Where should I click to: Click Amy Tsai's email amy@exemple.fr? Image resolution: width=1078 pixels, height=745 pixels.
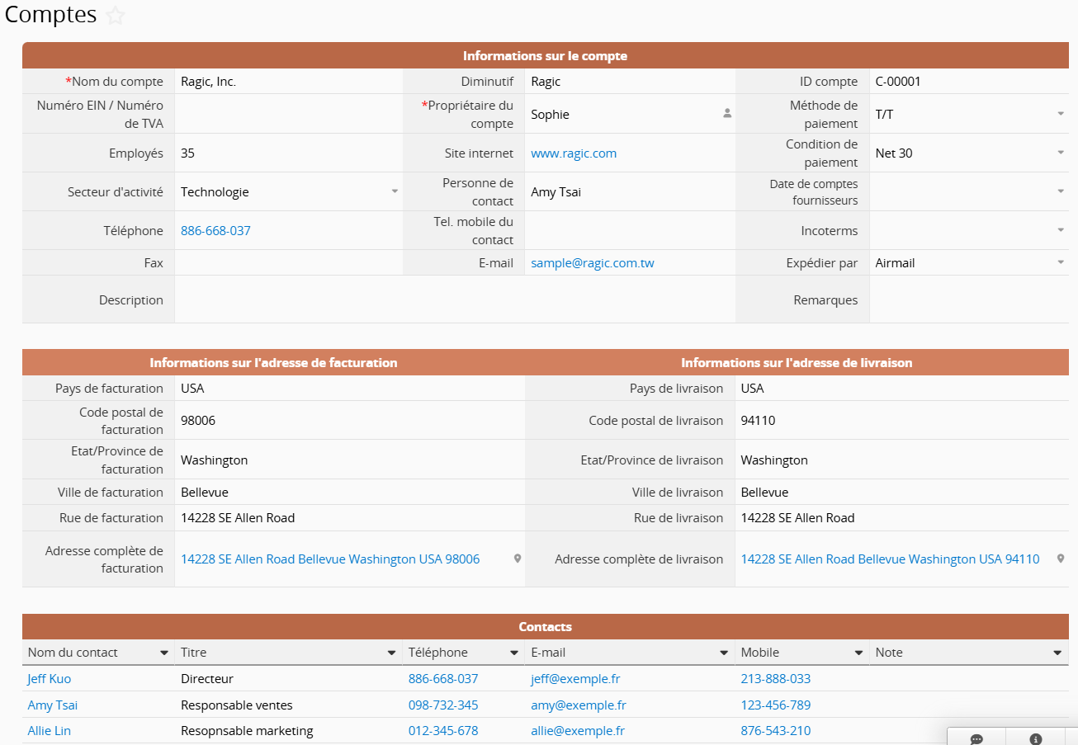coord(578,705)
